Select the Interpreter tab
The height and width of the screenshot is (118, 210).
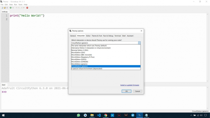pos(81,36)
